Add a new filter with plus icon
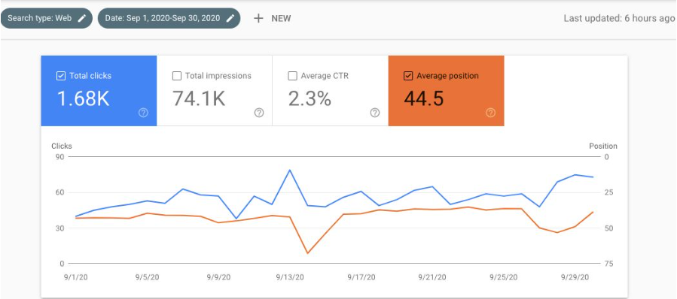The width and height of the screenshot is (677, 299). [258, 18]
